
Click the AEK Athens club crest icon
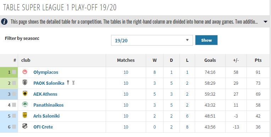click(x=25, y=94)
